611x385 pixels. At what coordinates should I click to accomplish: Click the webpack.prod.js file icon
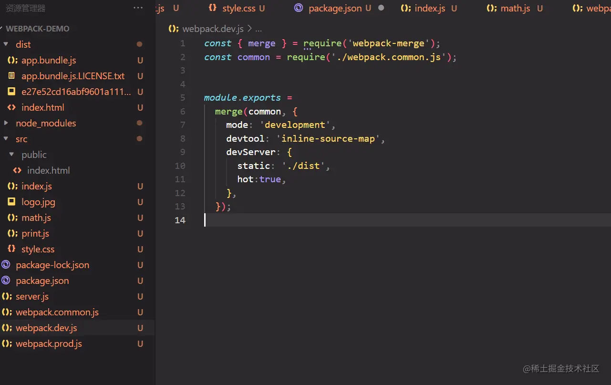pos(7,344)
